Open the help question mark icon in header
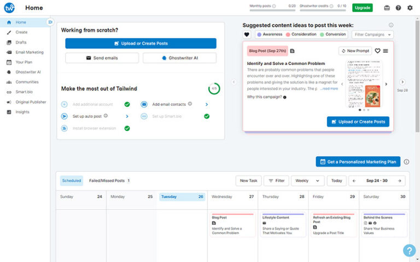The image size is (420, 262). click(398, 8)
